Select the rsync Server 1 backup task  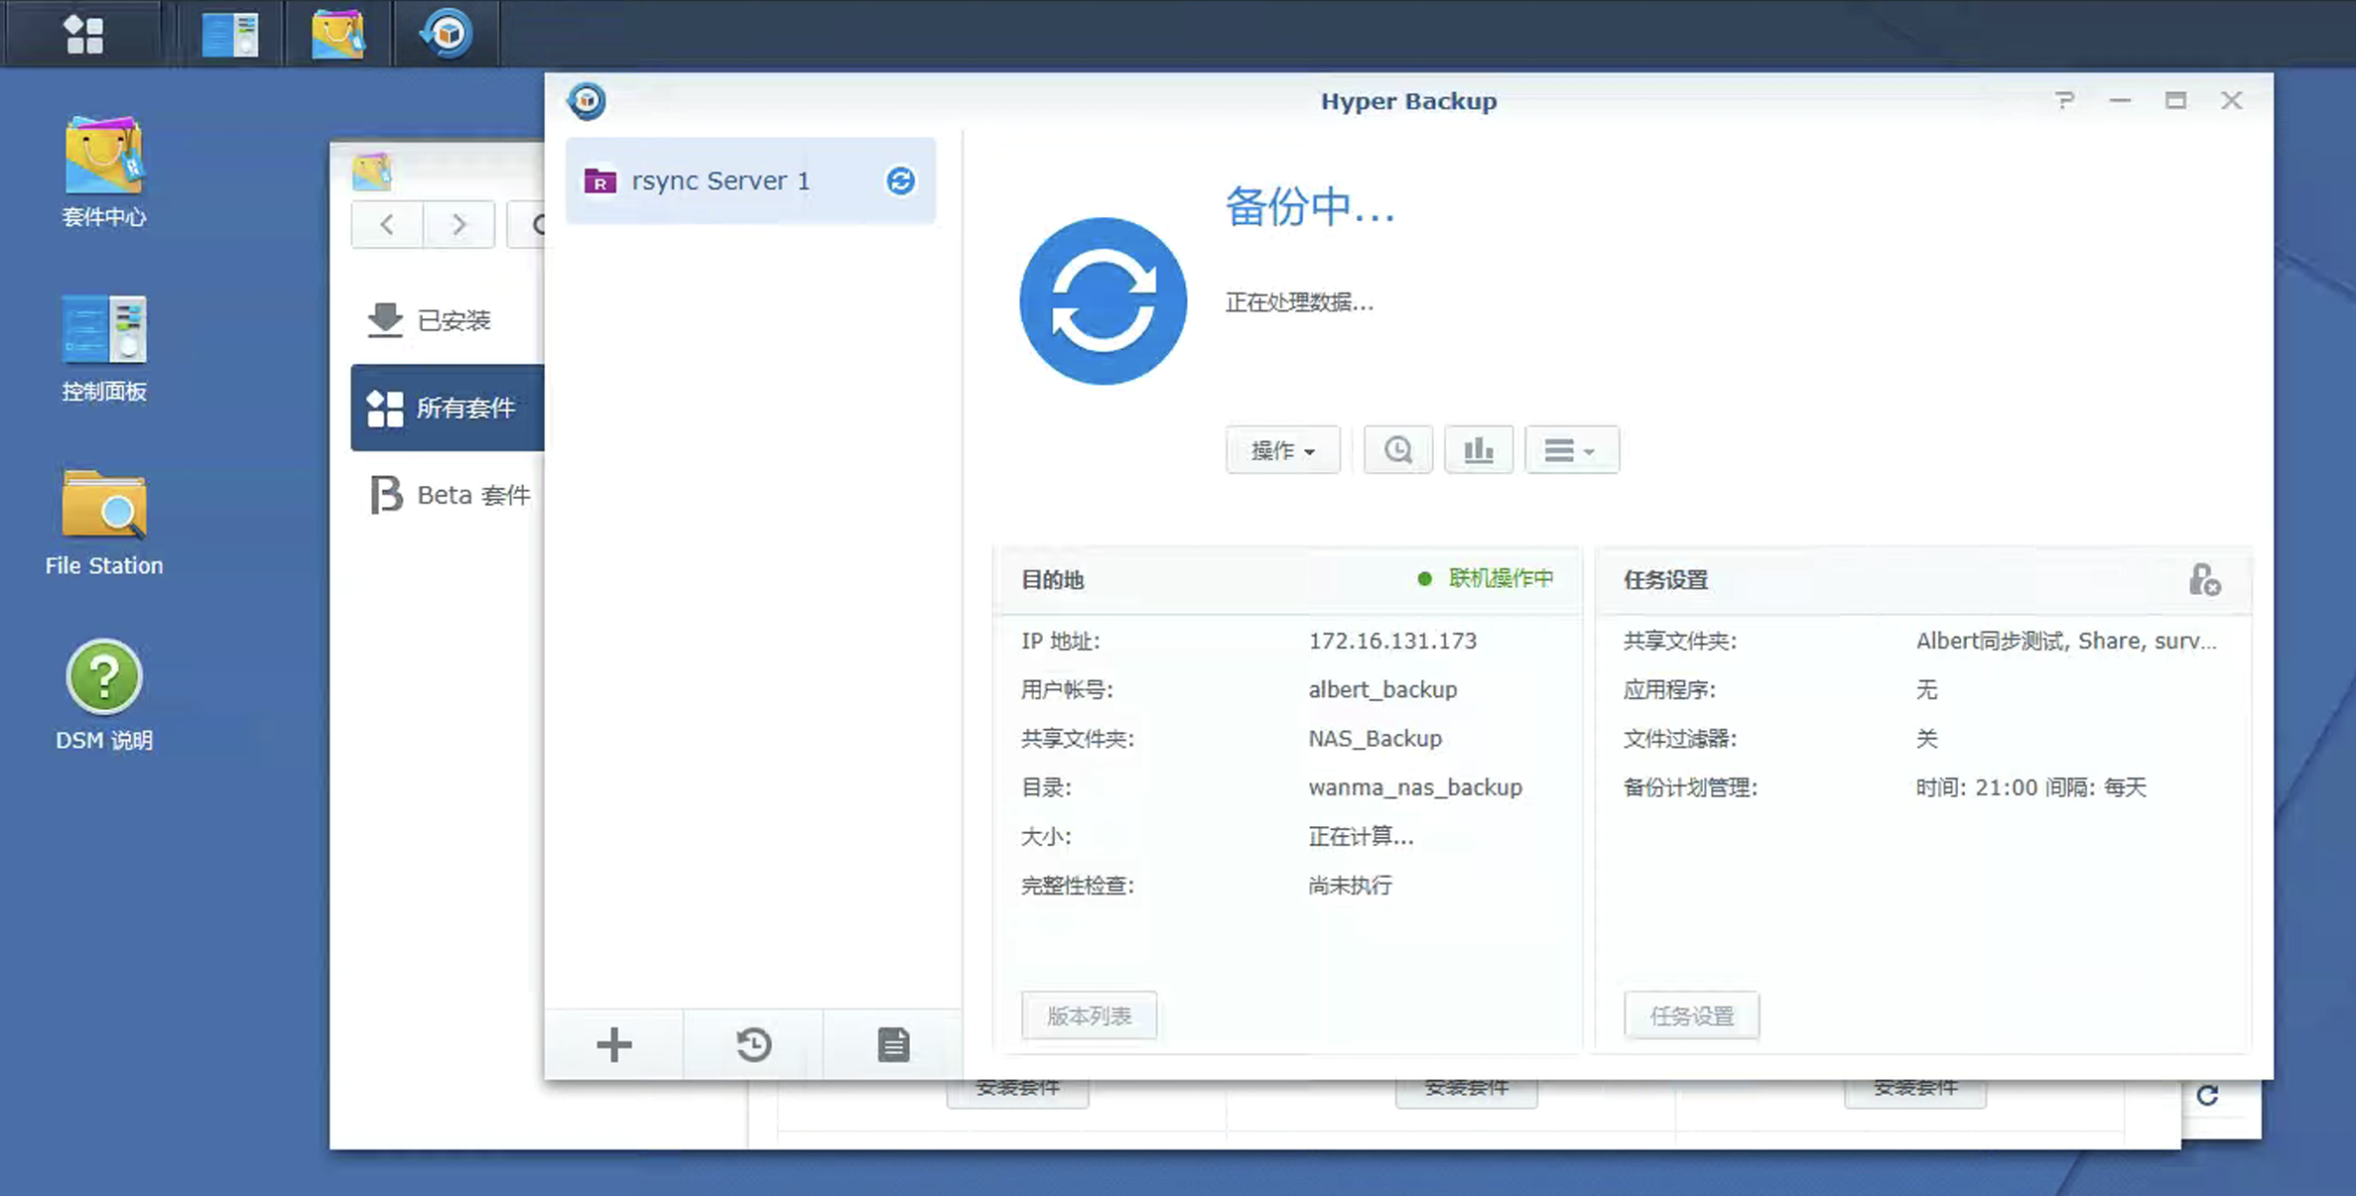tap(750, 180)
